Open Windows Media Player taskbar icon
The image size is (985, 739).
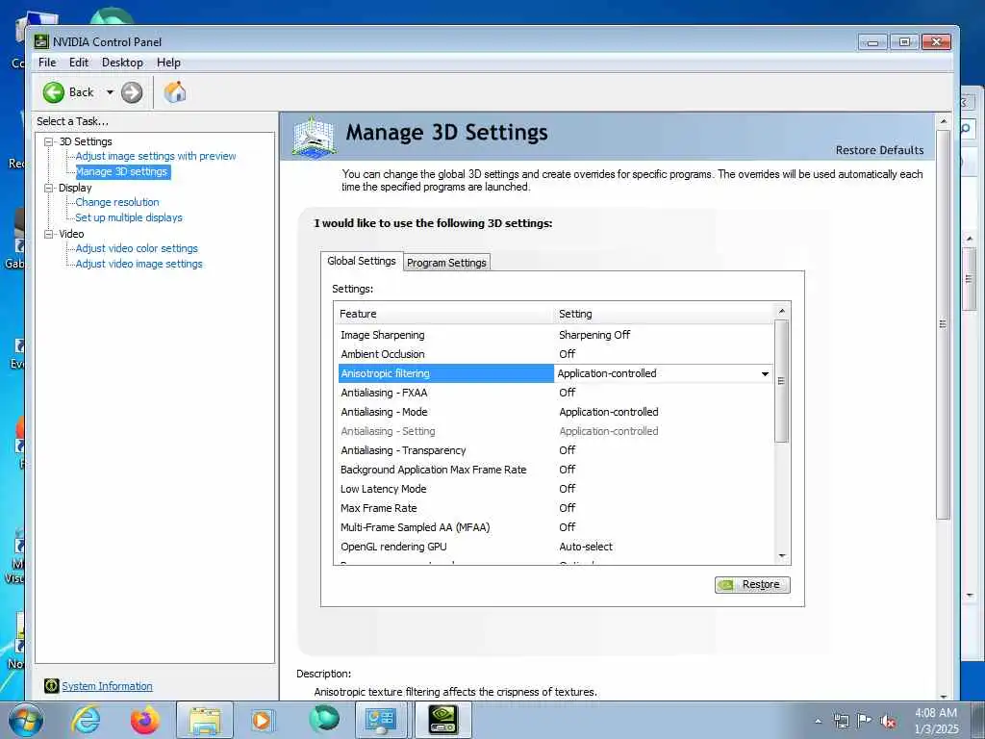(262, 720)
